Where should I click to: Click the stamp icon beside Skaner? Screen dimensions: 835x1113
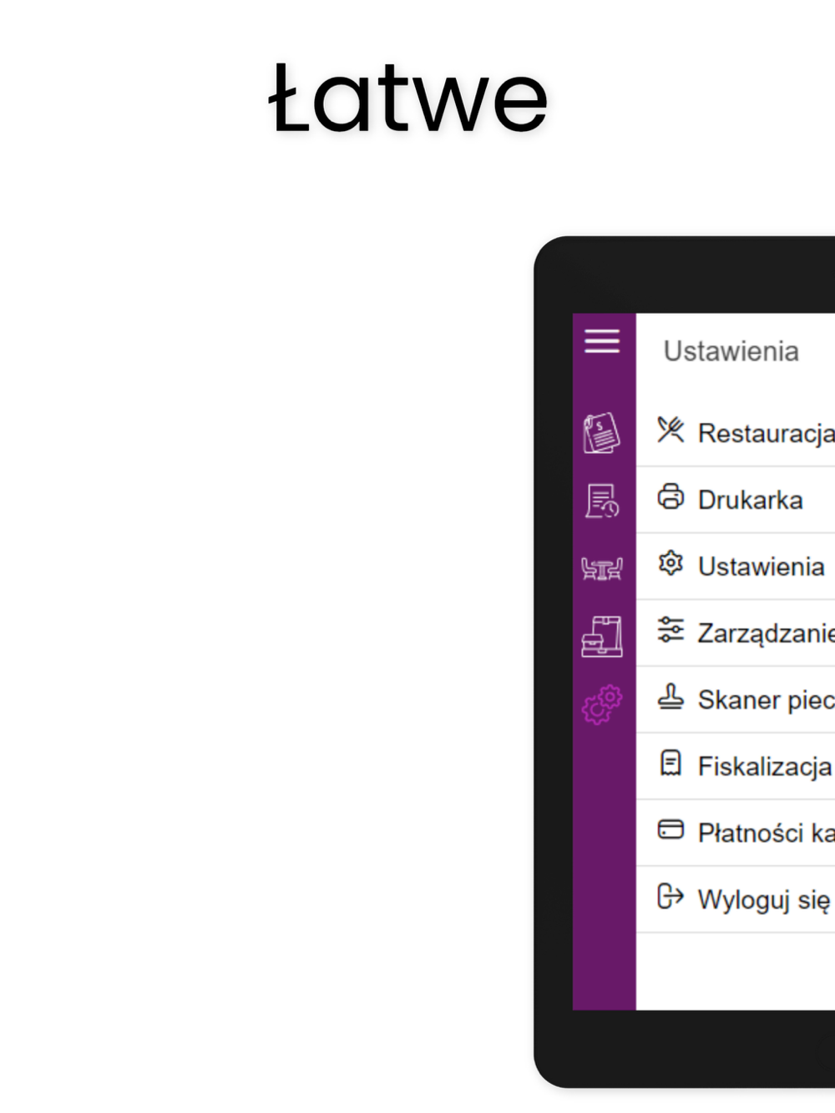point(671,697)
